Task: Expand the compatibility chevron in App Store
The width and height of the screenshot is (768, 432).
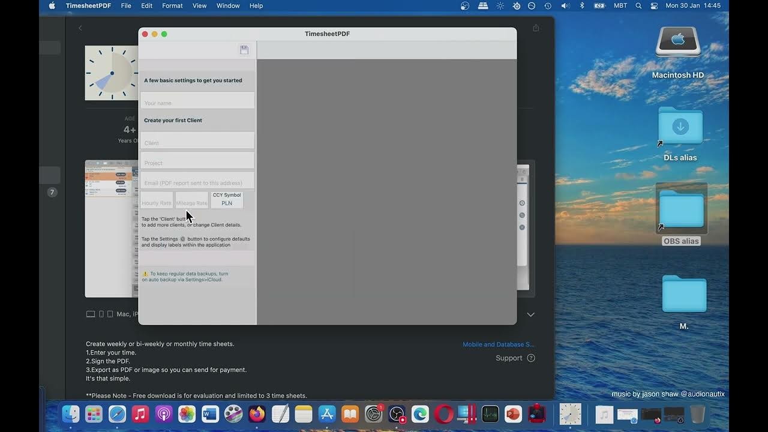Action: (x=530, y=314)
